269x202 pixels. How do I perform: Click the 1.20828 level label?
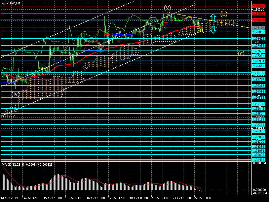[259, 155]
